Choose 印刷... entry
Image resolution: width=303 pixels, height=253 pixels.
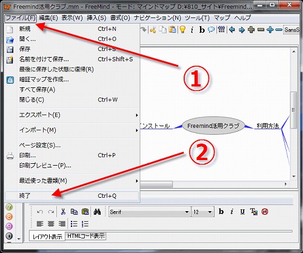72,155
